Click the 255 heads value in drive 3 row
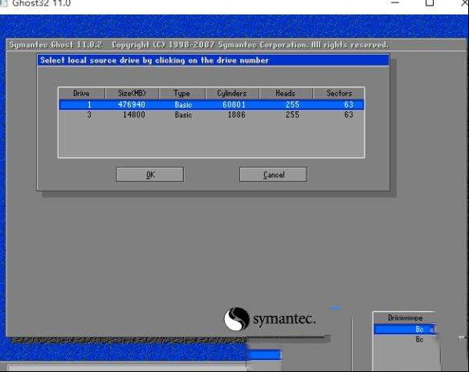The image size is (469, 372). [x=292, y=115]
